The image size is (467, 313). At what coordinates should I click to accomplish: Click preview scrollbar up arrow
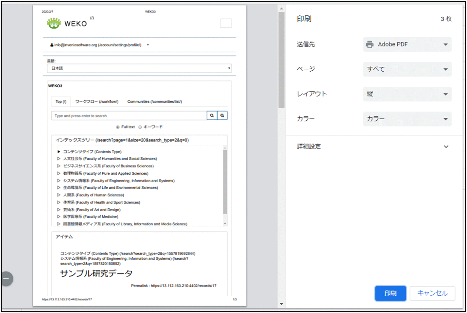(281, 9)
